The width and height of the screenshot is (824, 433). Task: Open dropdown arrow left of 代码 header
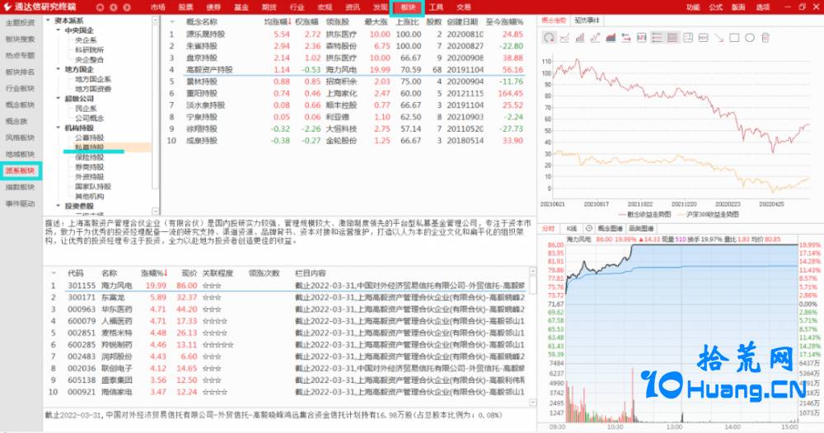point(54,273)
